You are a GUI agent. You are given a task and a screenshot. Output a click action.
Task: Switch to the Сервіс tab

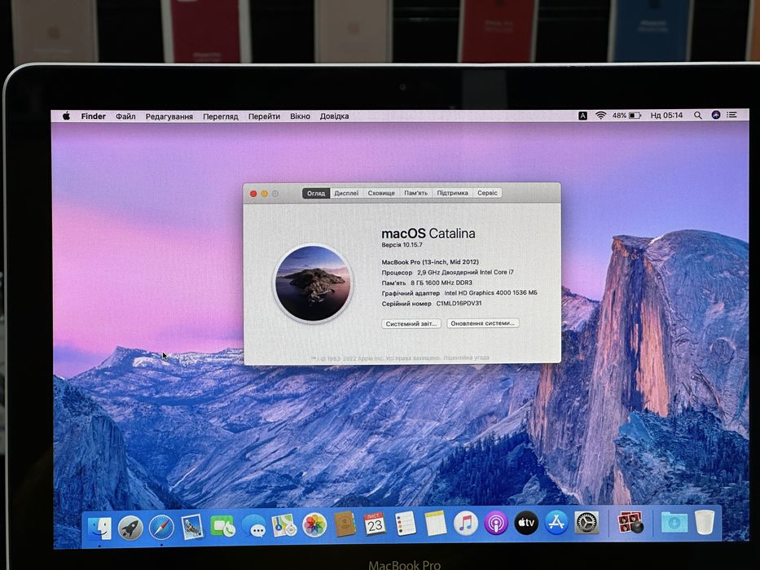[487, 193]
